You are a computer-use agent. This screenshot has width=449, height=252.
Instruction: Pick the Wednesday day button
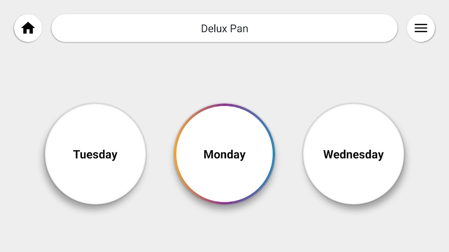click(353, 154)
